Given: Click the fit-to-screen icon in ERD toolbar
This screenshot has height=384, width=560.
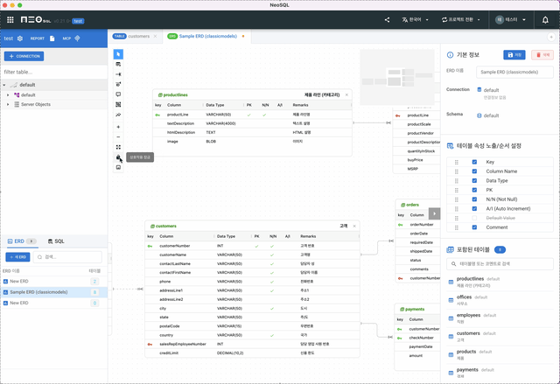Looking at the screenshot, I should 118,147.
